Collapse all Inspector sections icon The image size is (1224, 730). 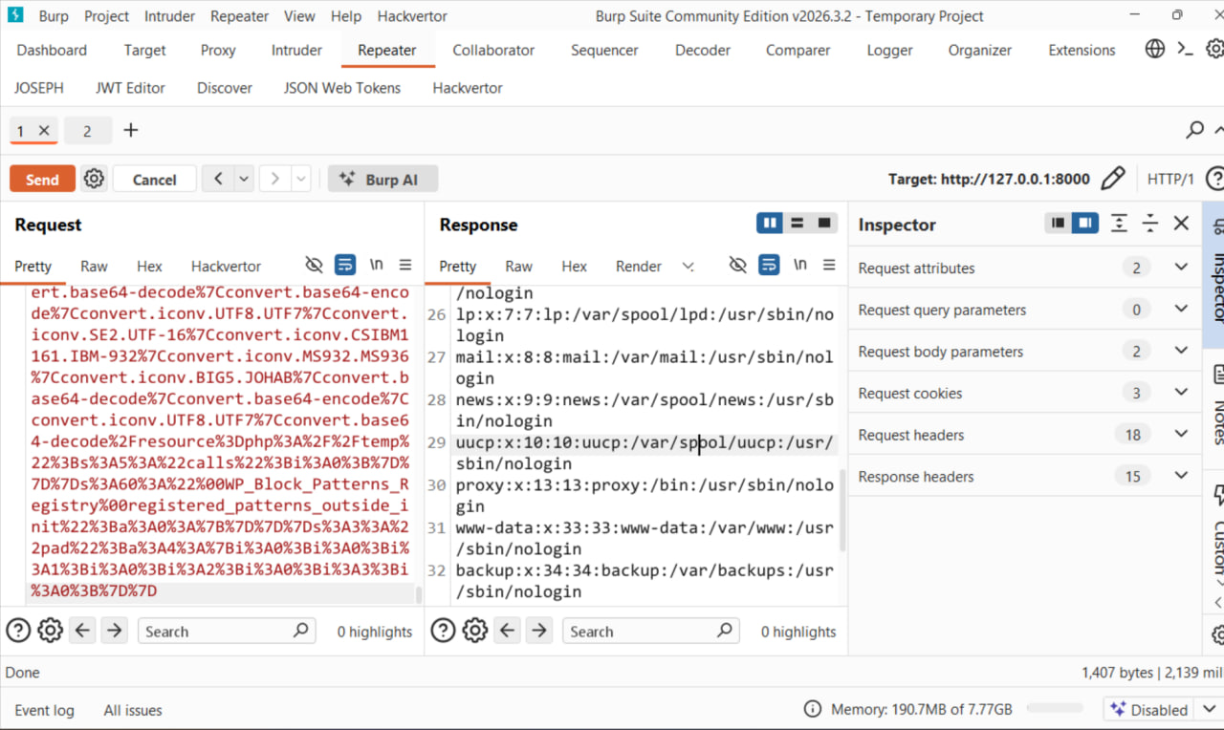pos(1150,224)
